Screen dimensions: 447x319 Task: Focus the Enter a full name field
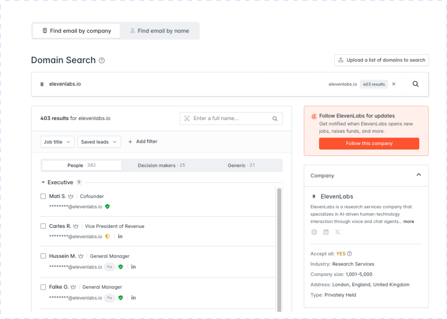click(231, 118)
